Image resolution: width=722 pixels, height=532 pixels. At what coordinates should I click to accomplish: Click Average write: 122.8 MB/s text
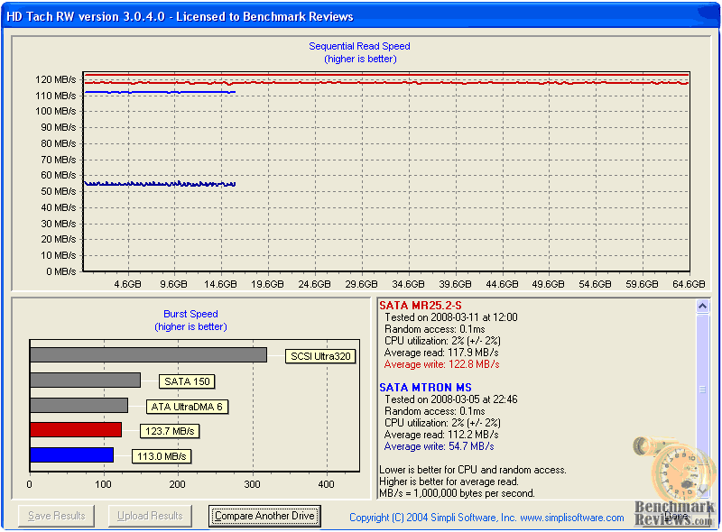[x=441, y=364]
